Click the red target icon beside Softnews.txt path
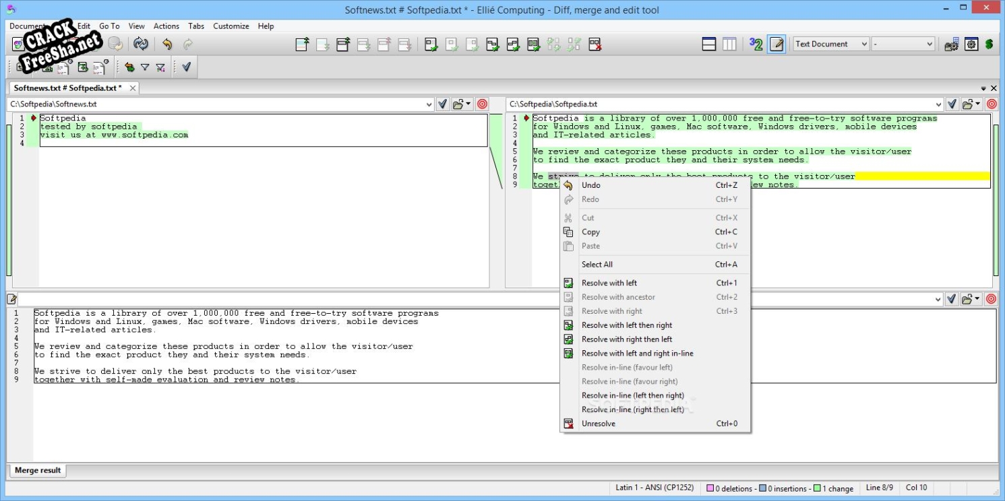This screenshot has width=1005, height=501. pos(482,104)
